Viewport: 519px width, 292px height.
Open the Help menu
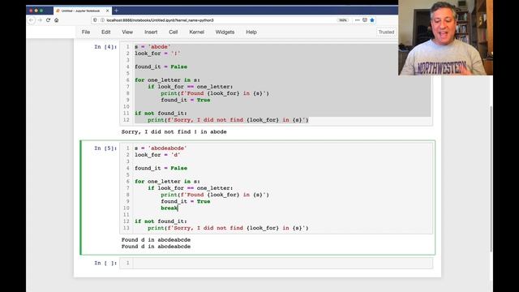tap(251, 32)
